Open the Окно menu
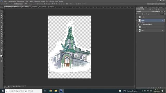Viewport: 166px width, 93px height. pyautogui.click(x=57, y=1)
